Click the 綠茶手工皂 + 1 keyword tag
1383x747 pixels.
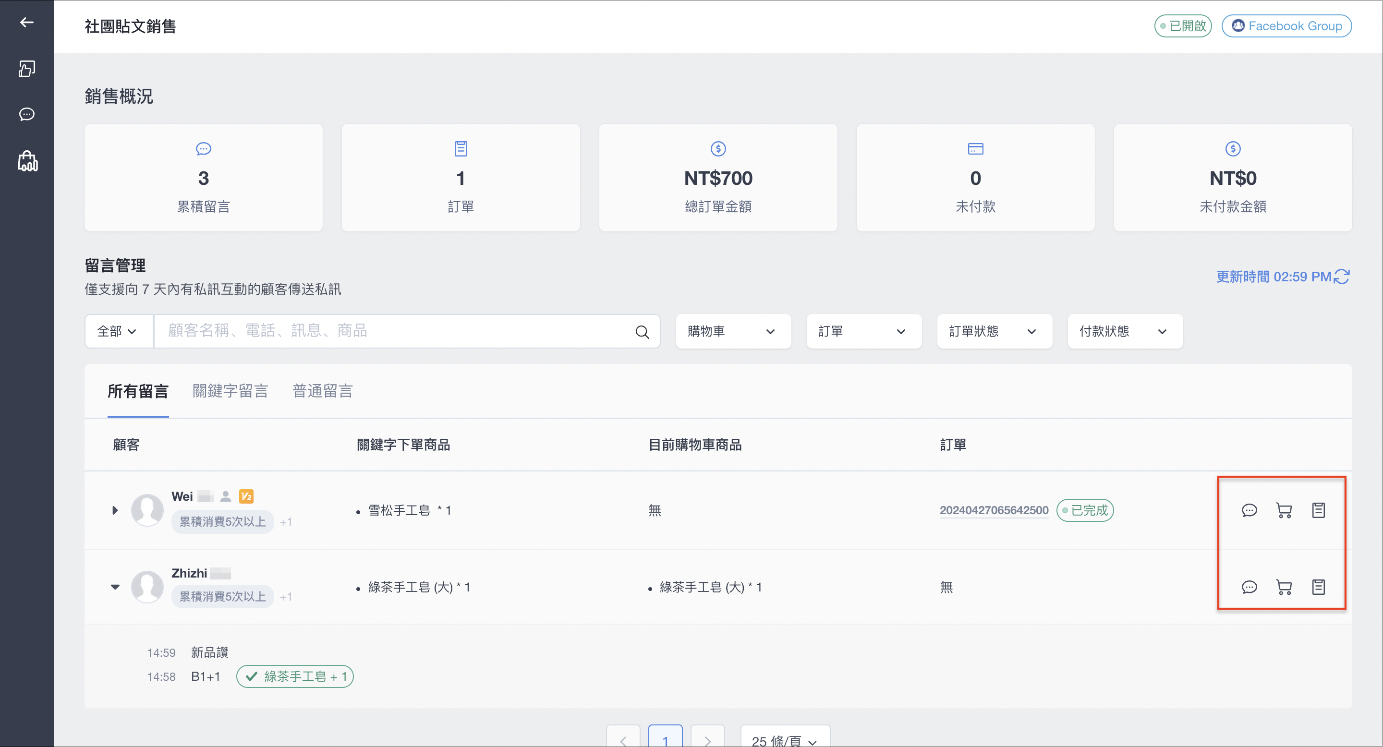point(295,676)
